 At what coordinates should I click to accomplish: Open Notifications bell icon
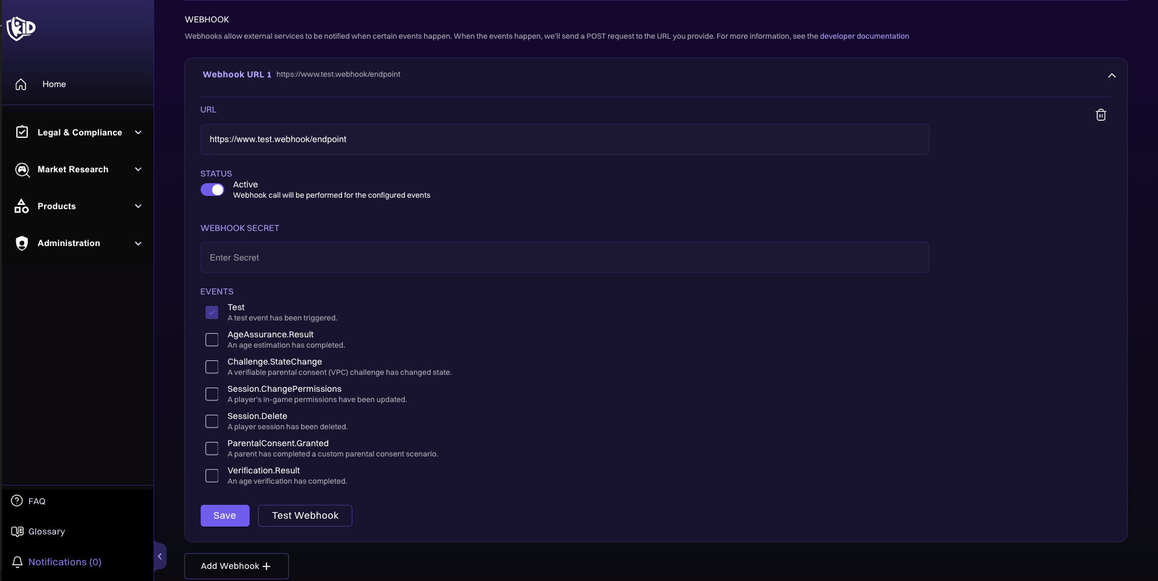[18, 562]
